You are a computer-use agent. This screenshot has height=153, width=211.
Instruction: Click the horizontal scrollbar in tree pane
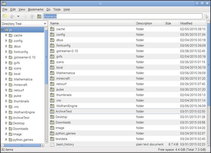23,145
